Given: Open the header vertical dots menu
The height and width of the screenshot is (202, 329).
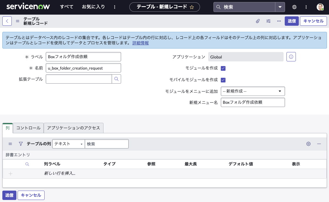Looking at the screenshot, I should pyautogui.click(x=306, y=7).
